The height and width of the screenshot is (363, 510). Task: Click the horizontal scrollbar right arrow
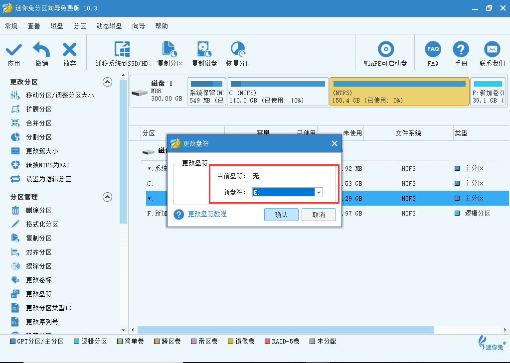click(505, 330)
